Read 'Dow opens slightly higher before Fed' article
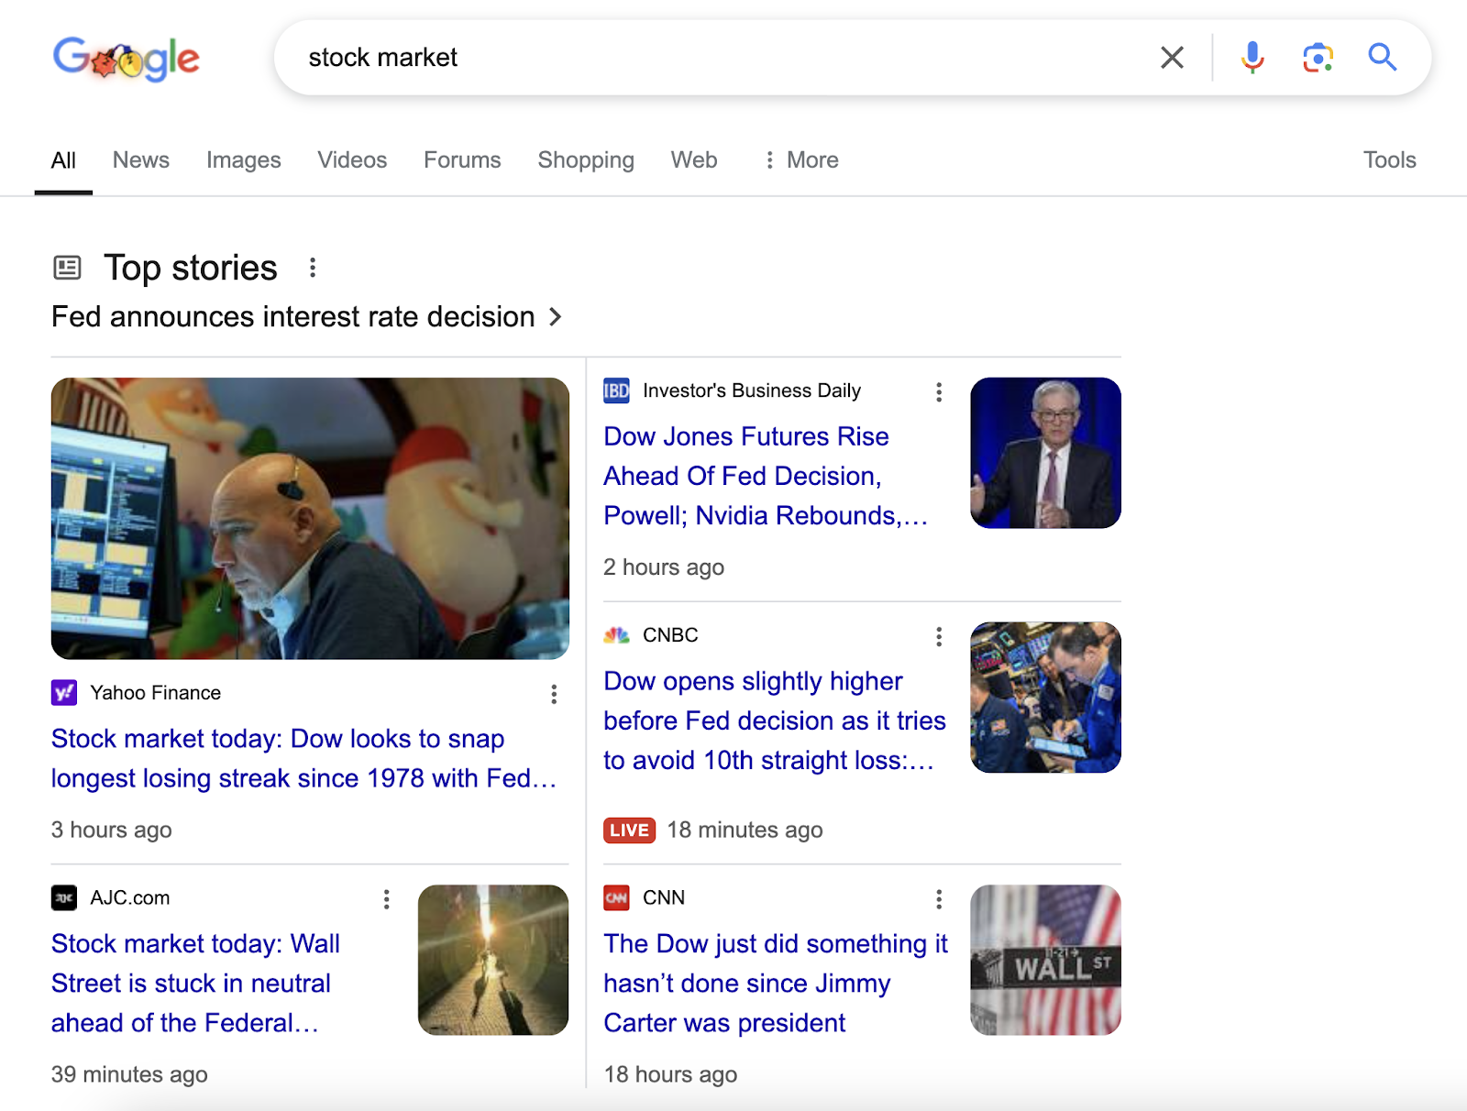 point(775,720)
